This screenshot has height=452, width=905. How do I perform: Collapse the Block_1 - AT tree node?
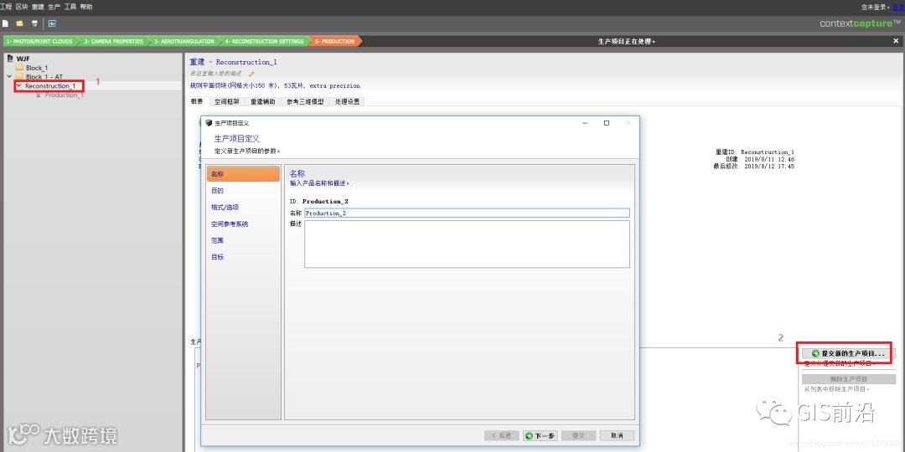(x=9, y=77)
